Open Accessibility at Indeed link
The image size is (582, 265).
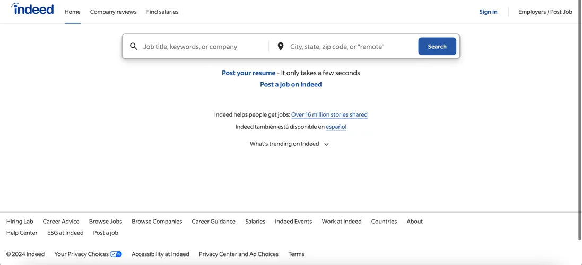tap(160, 254)
